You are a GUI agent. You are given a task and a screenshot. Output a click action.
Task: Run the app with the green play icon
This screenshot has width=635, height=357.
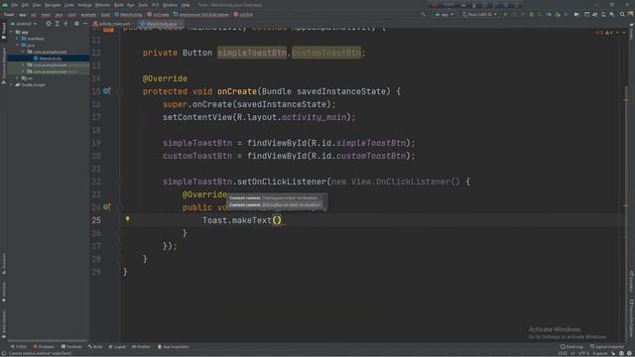tap(505, 14)
